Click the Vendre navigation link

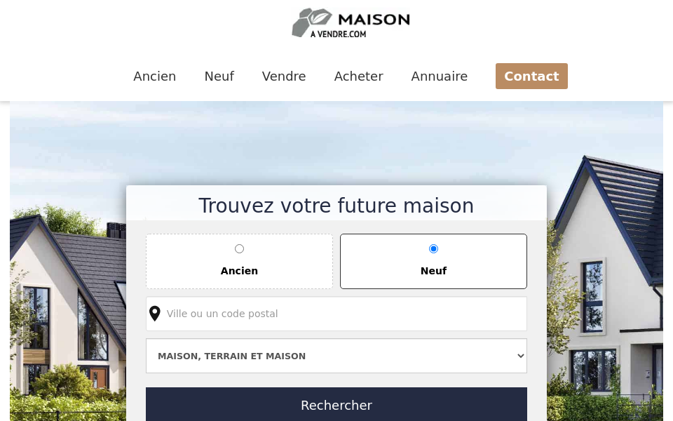click(x=283, y=76)
